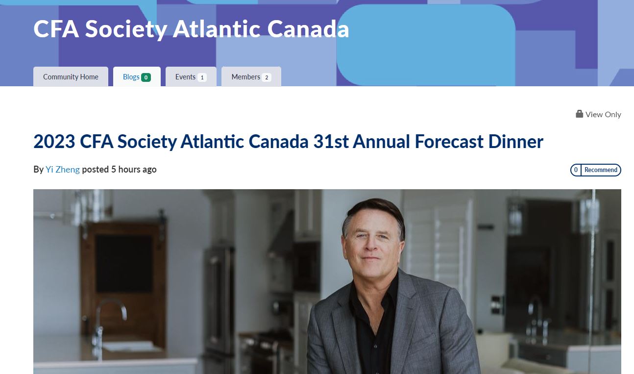Open author Yi Zheng's profile link
This screenshot has width=634, height=374.
63,170
